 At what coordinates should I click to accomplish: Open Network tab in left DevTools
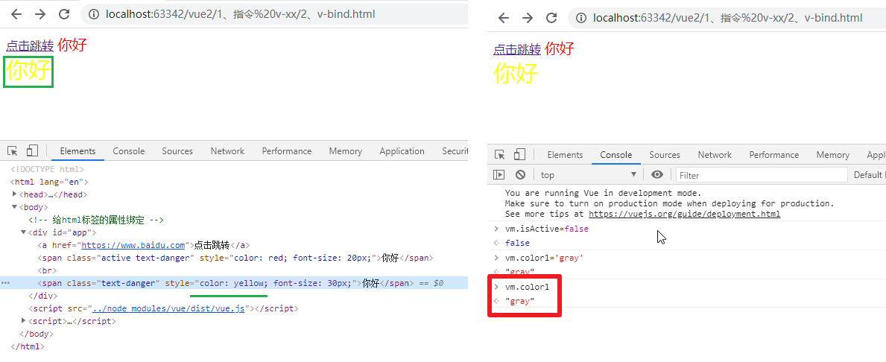pos(228,150)
